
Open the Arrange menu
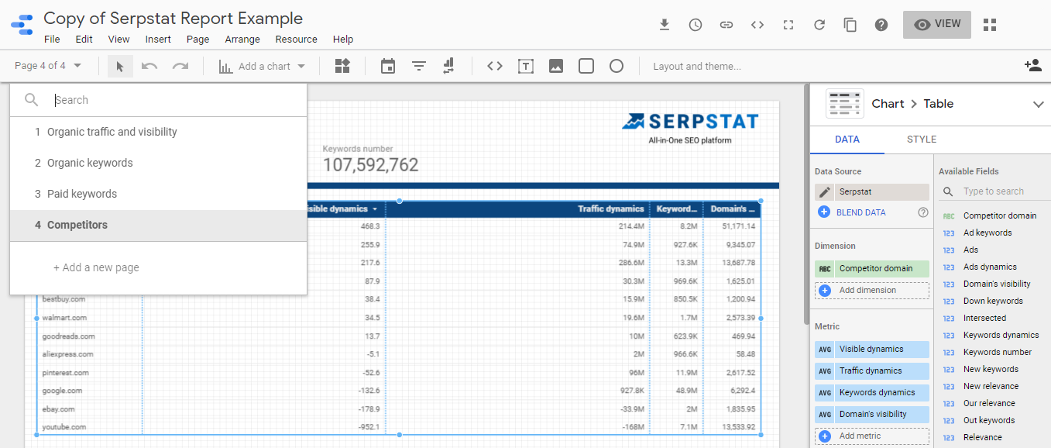click(x=242, y=40)
